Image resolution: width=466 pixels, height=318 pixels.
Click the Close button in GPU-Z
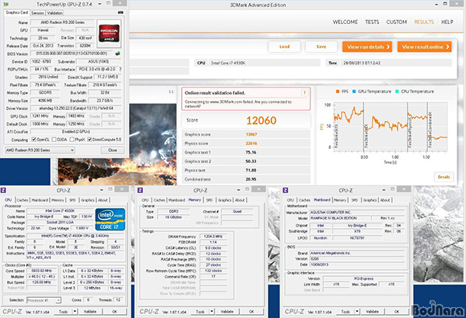[x=113, y=150]
